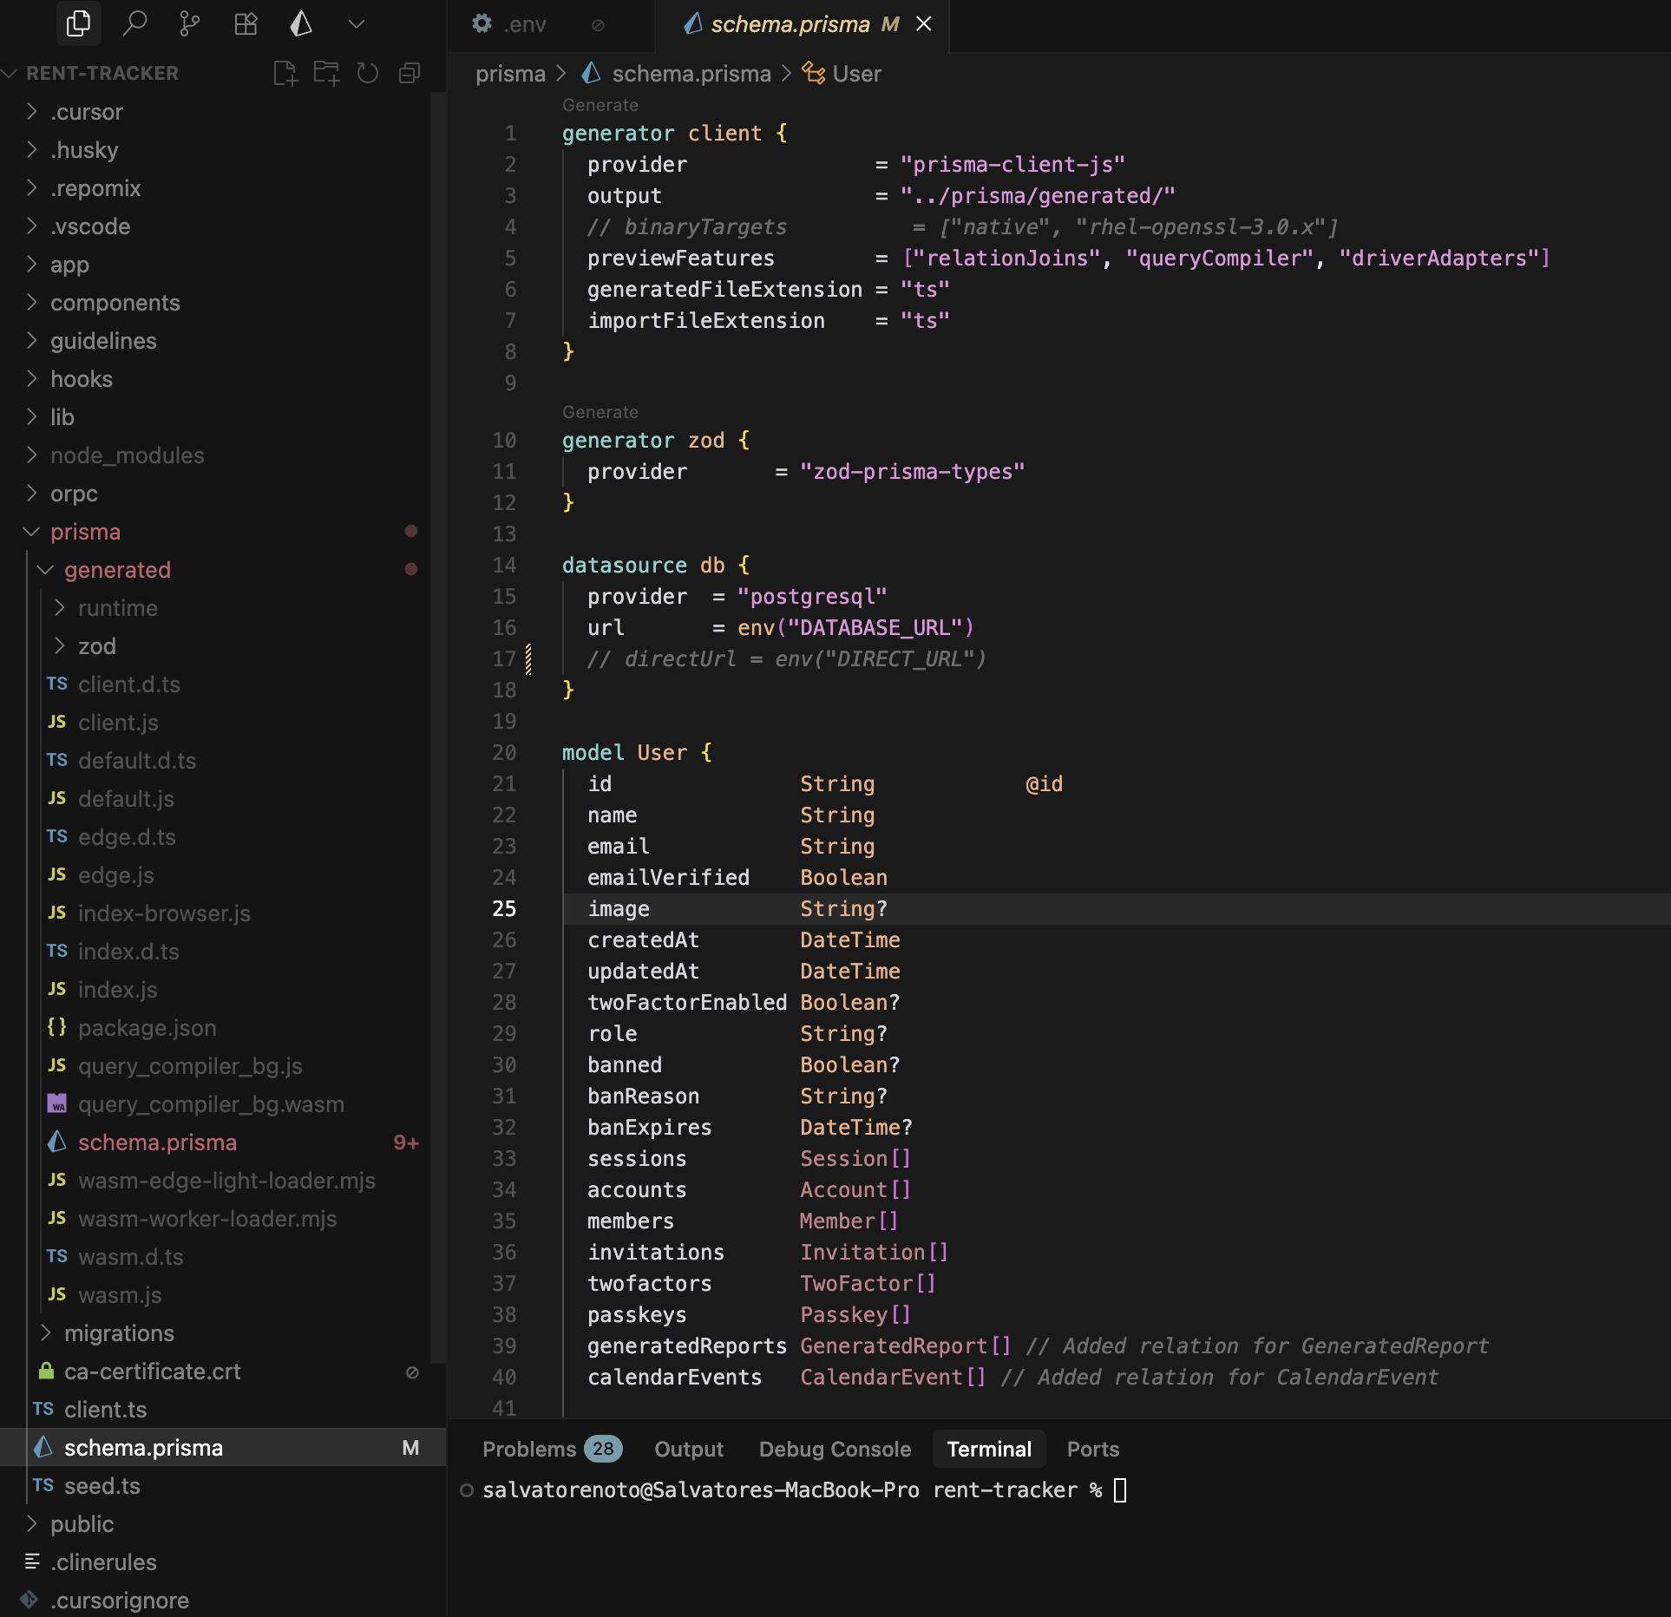Expand the migrations folder
The width and height of the screenshot is (1671, 1617).
[118, 1333]
